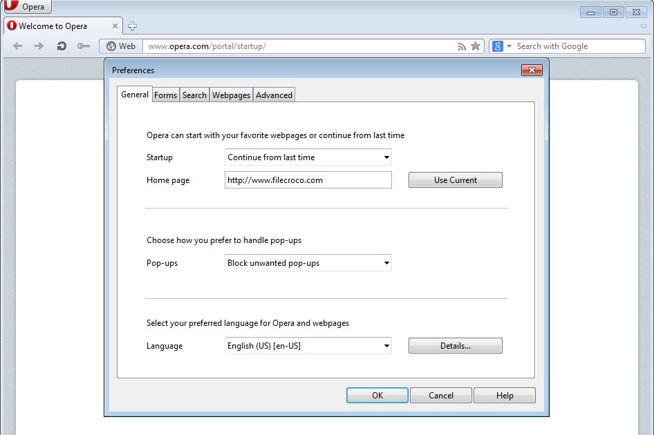This screenshot has width=654, height=435.
Task: Select the General preferences tab
Action: click(135, 95)
